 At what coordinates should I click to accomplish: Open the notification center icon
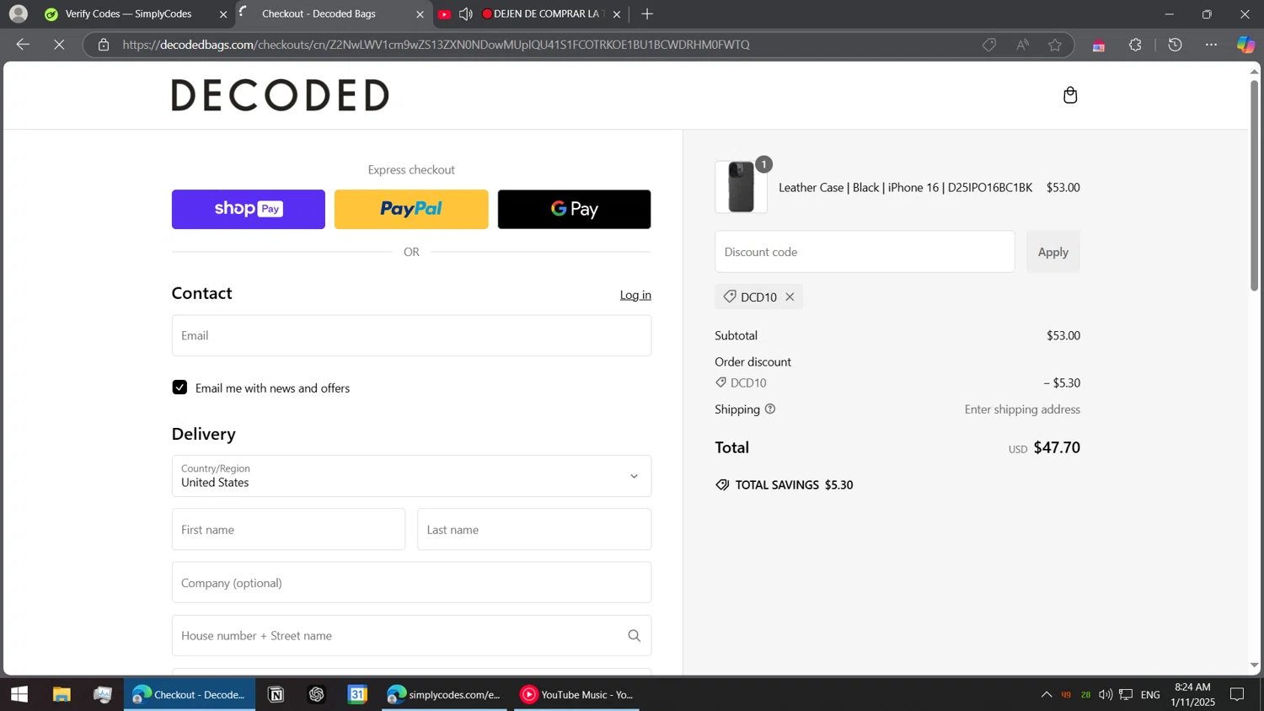coord(1237,695)
